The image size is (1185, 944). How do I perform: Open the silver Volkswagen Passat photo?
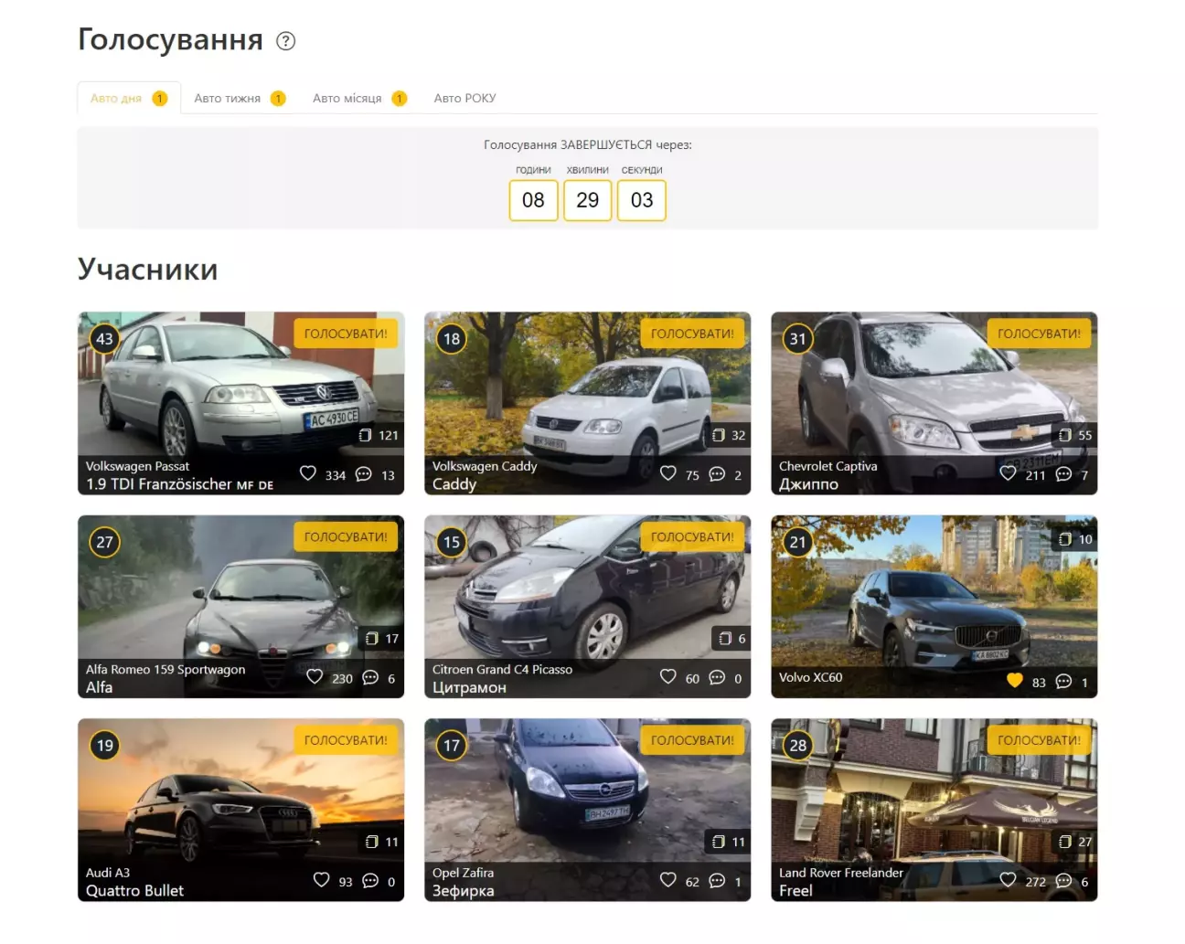click(x=240, y=403)
